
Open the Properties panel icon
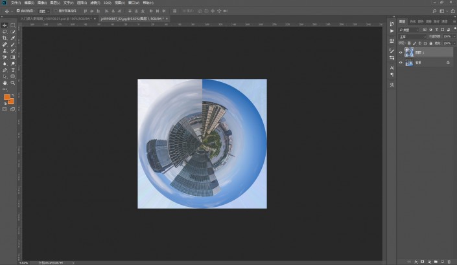(392, 41)
